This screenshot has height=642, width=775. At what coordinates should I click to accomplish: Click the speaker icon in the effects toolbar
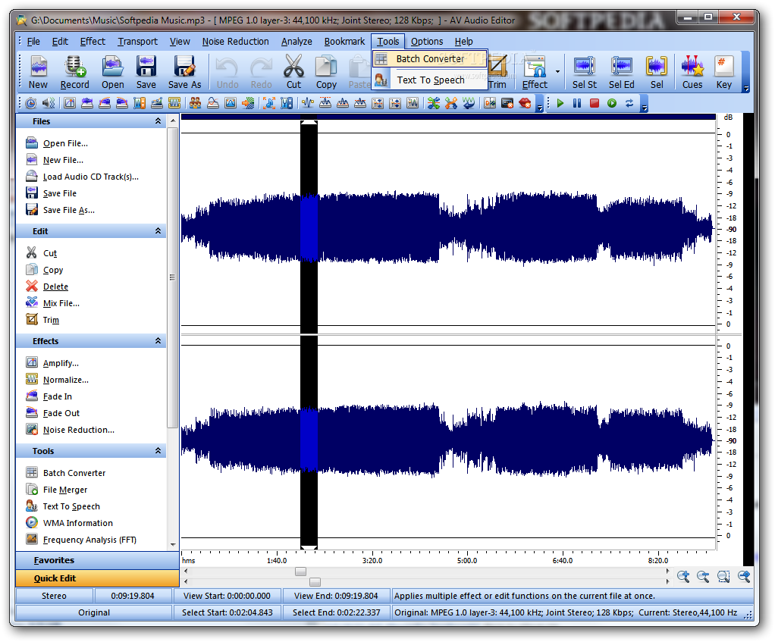(x=49, y=103)
